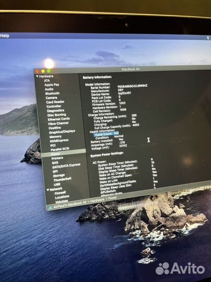Select FireWire in the sidebar
Image resolution: width=211 pixels, height=282 pixels.
click(55, 128)
